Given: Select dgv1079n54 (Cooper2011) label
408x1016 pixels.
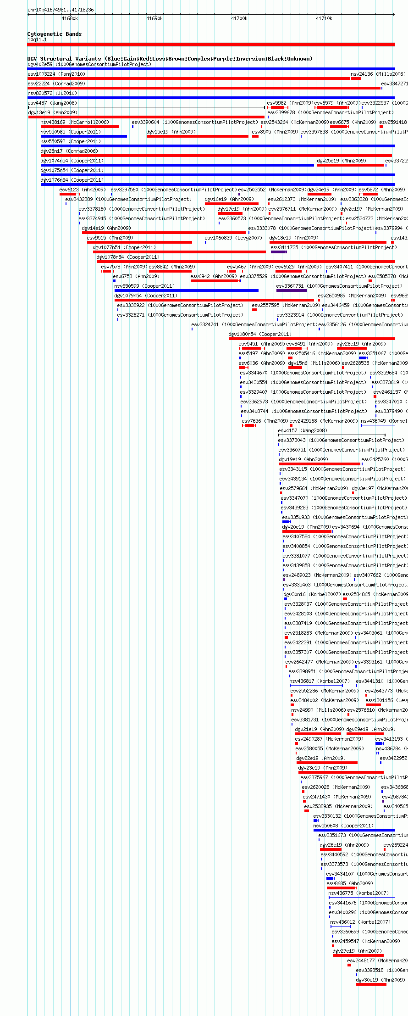Looking at the screenshot, I should (x=146, y=296).
